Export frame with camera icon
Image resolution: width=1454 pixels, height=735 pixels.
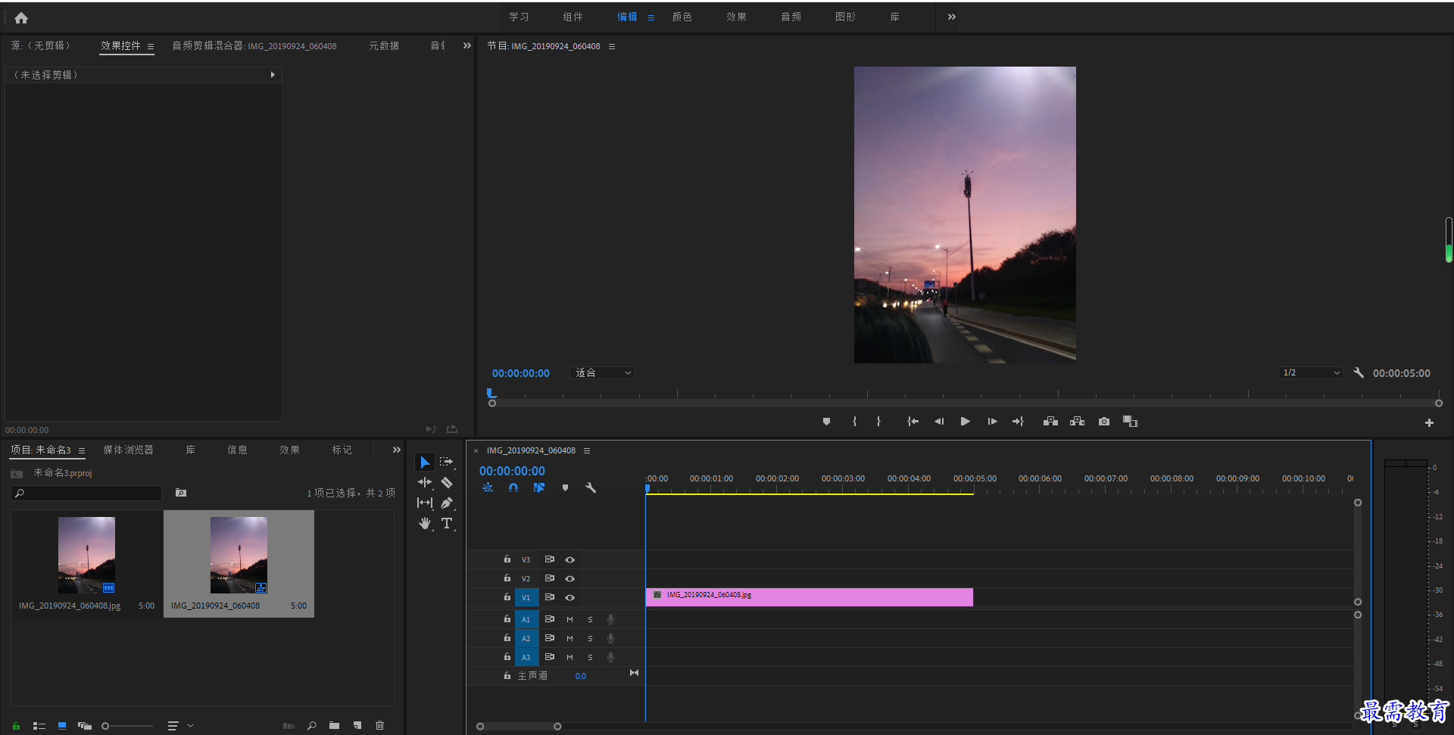click(1104, 422)
